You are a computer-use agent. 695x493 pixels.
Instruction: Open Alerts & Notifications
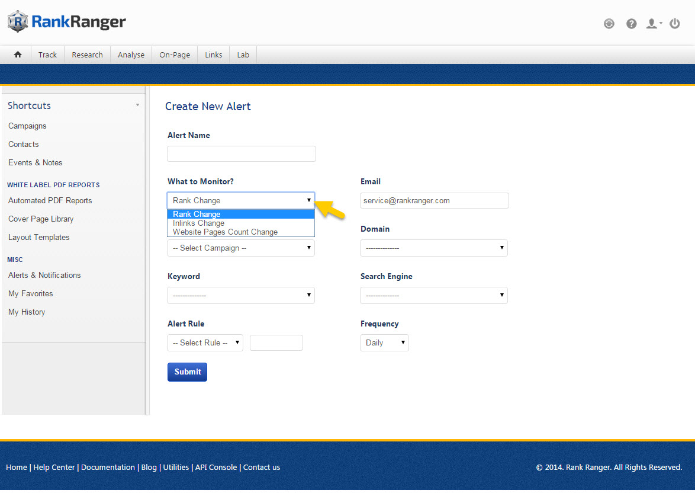pos(44,275)
